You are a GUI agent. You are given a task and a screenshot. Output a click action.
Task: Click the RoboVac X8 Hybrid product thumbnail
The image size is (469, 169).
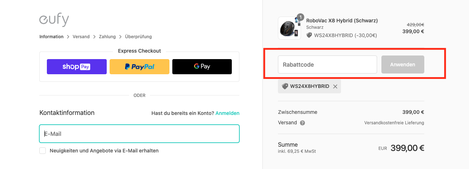pos(289,28)
